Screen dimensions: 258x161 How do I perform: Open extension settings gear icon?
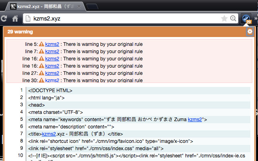point(250,32)
